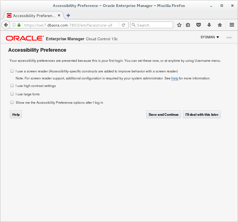238x222 pixels.
Task: Open the SYSMAN user dropdown menu
Action: (210, 37)
